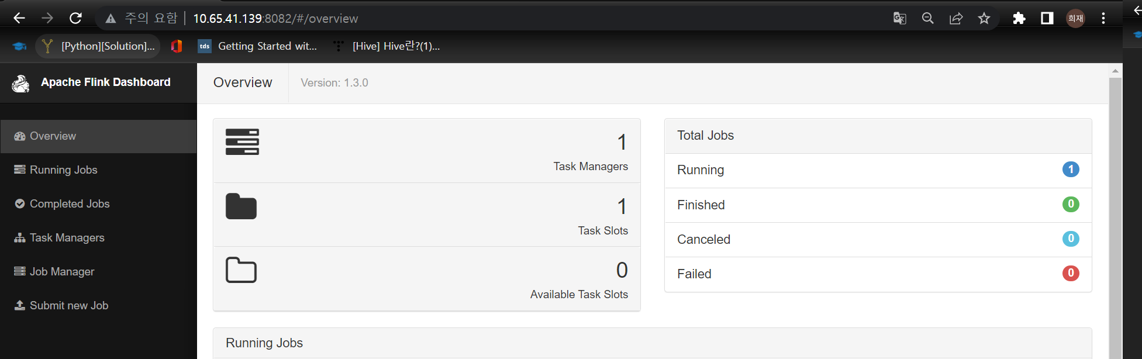This screenshot has width=1142, height=359.
Task: Click the Task Slots label
Action: click(603, 231)
